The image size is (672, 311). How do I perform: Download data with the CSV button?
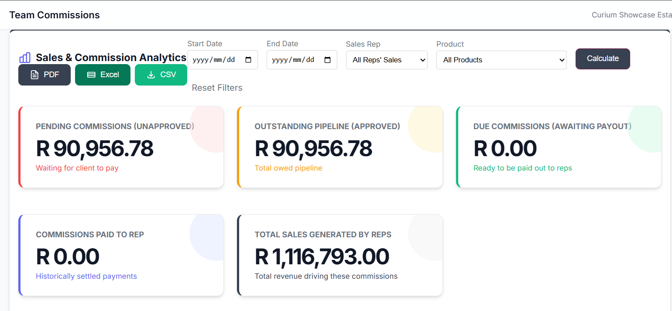(x=161, y=75)
